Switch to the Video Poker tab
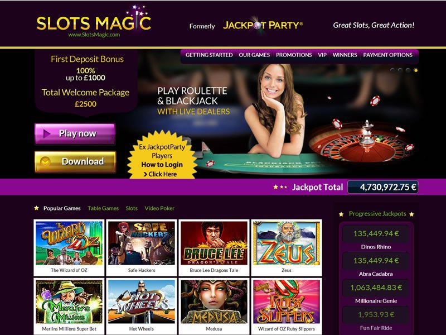 (159, 208)
